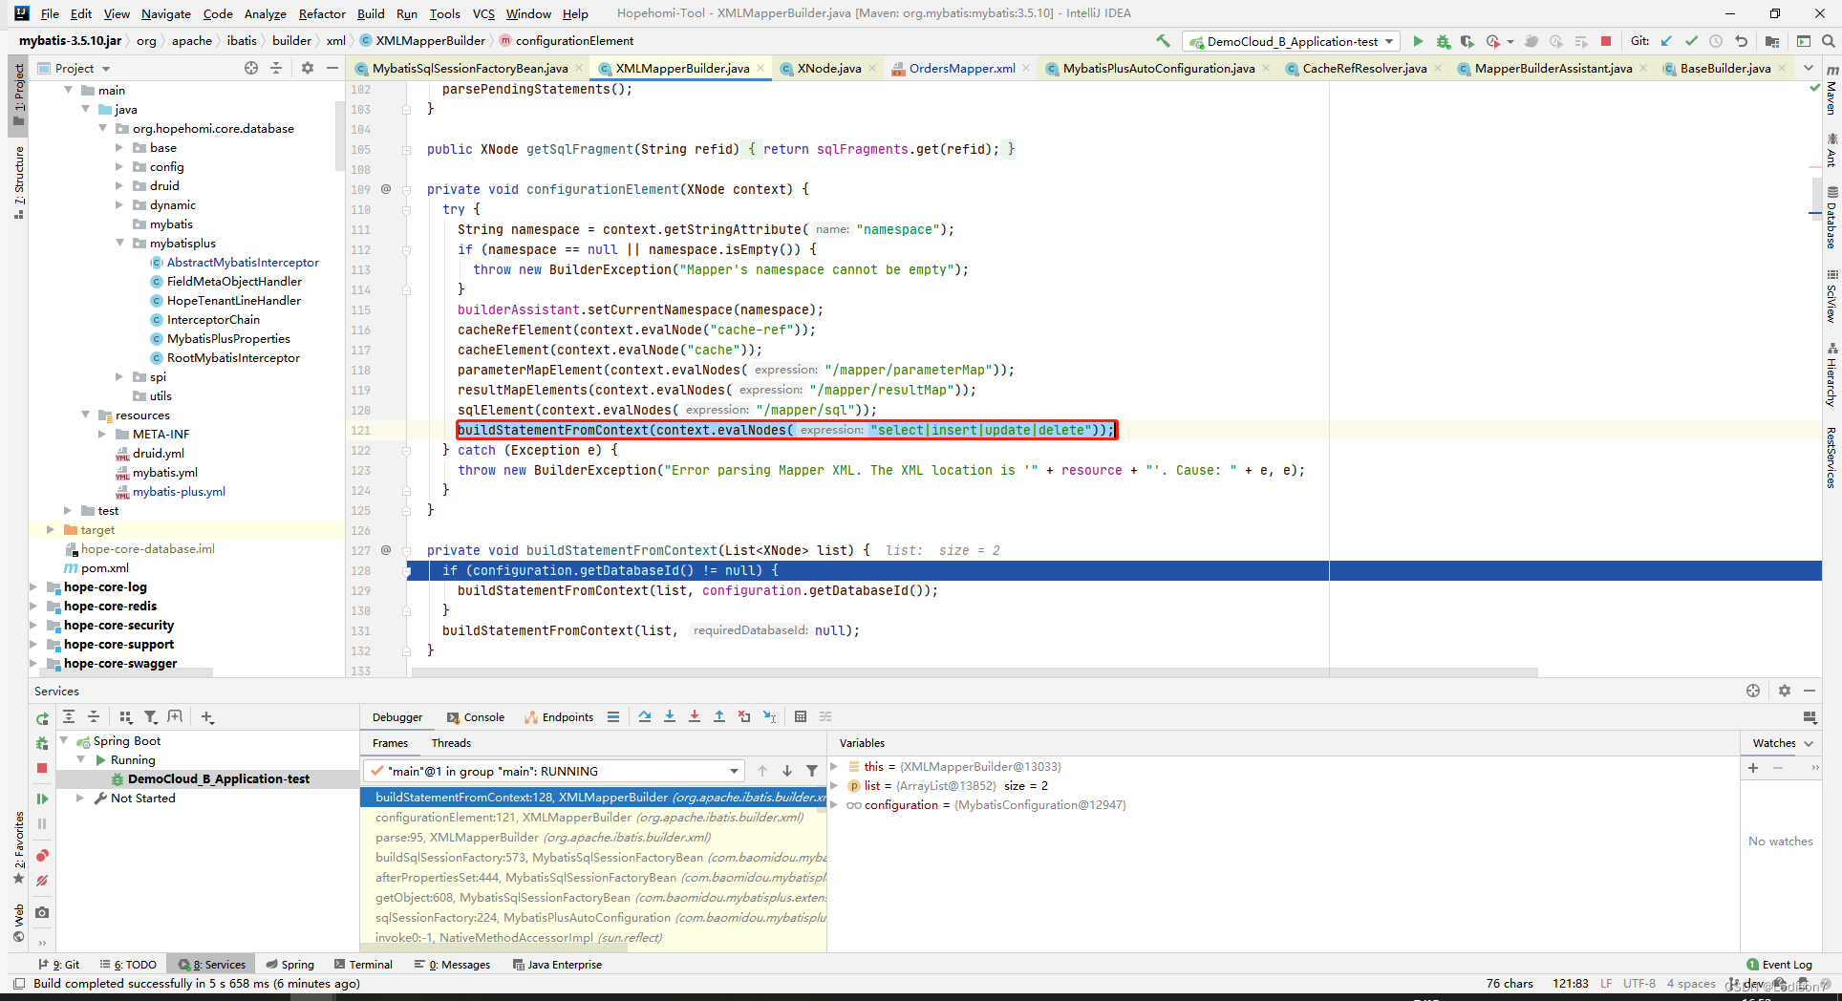Image resolution: width=1842 pixels, height=1001 pixels.
Task: Start debugging with the Debug bug icon
Action: (x=1443, y=41)
